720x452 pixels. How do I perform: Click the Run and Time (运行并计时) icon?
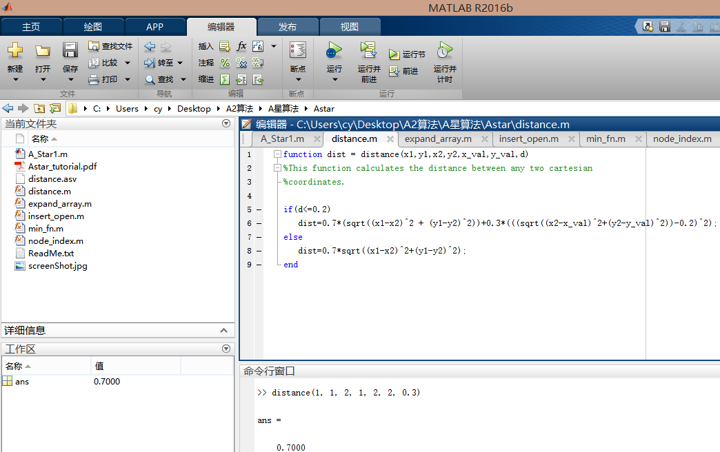pos(444,50)
